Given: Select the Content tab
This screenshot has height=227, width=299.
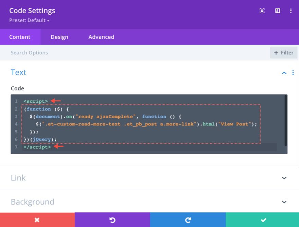Looking at the screenshot, I should [20, 37].
